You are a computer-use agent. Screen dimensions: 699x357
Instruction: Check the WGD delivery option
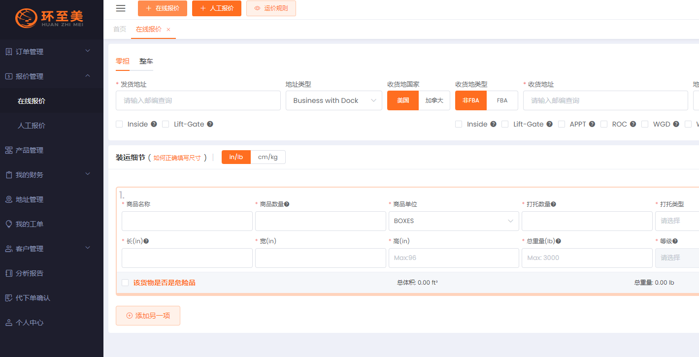click(x=645, y=124)
